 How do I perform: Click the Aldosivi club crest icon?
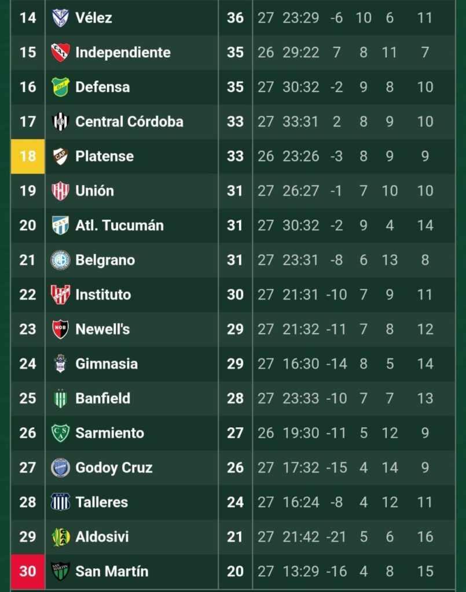[x=60, y=536]
